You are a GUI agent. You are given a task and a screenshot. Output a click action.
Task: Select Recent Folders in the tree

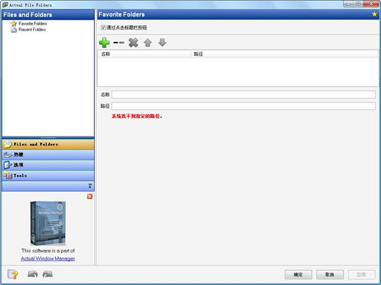point(29,30)
